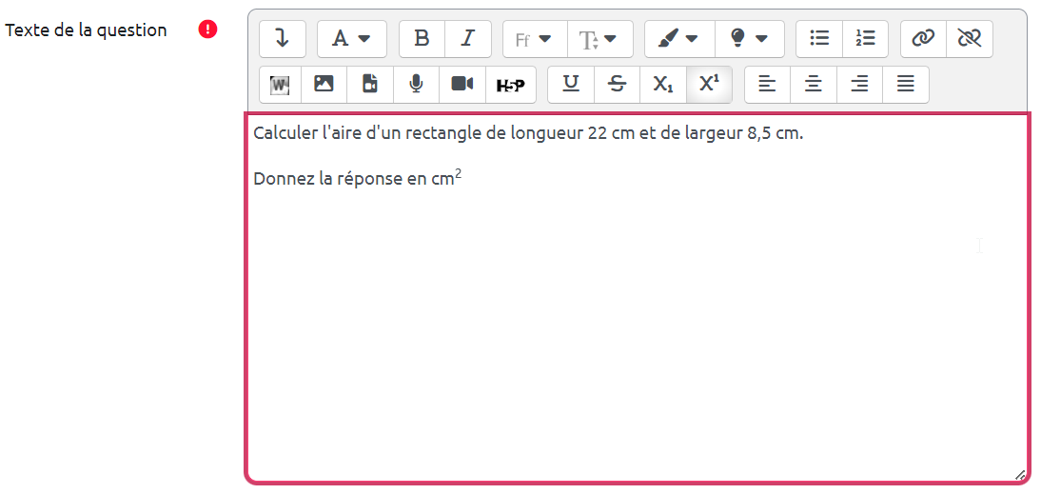Viewport: 1041px width, 494px height.
Task: Open the background color lightbulb picker
Action: click(749, 39)
